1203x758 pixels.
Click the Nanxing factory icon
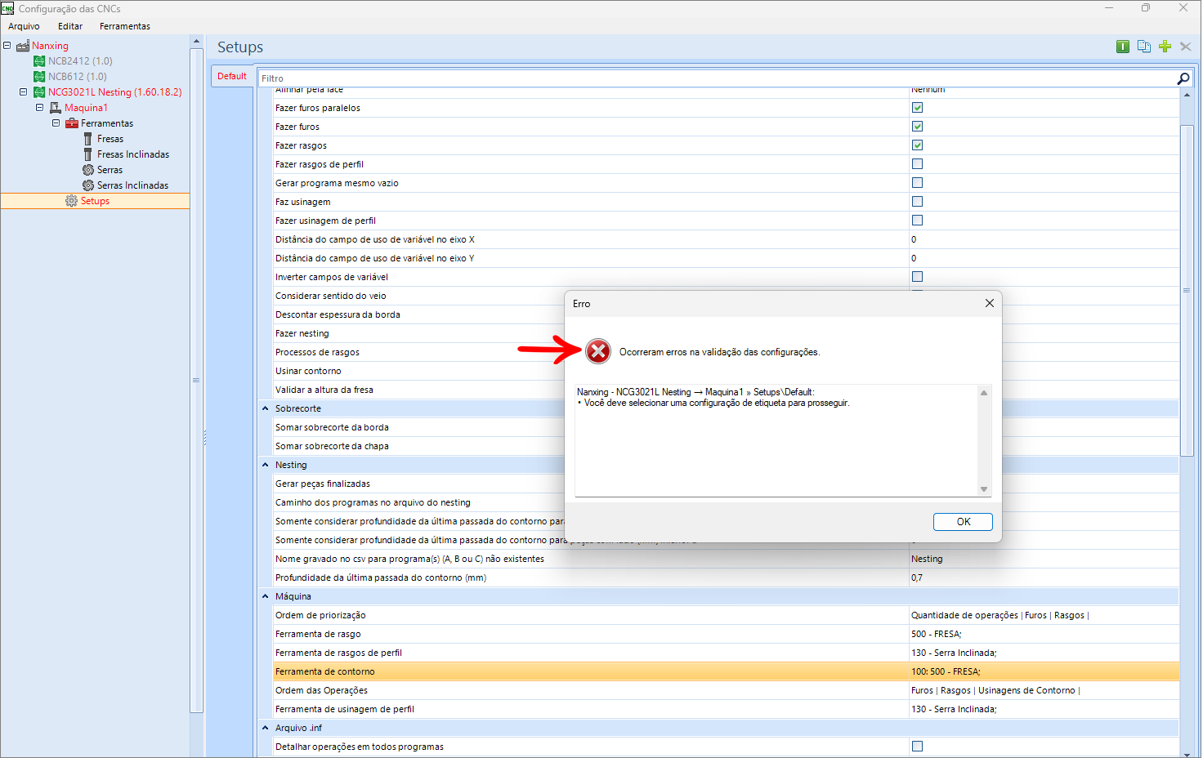[23, 46]
